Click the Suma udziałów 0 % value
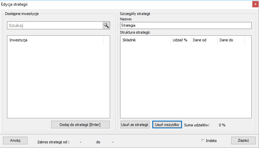Image resolution: width=259 pixels, height=148 pixels. pos(222,125)
